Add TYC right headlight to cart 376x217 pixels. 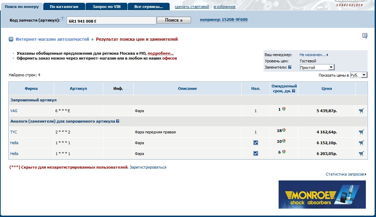tap(361, 132)
